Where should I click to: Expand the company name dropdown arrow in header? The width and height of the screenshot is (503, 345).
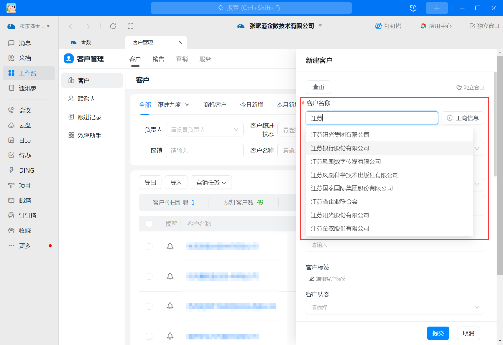point(320,26)
